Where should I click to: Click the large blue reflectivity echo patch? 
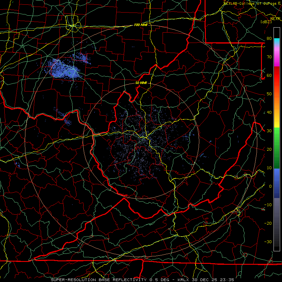(63, 69)
